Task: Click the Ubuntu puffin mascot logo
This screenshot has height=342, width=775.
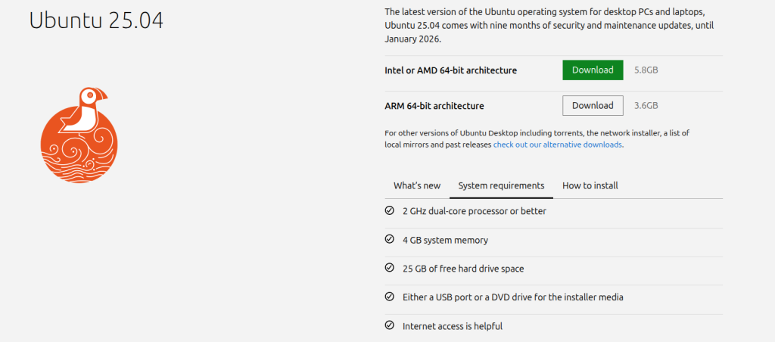Action: pyautogui.click(x=79, y=135)
